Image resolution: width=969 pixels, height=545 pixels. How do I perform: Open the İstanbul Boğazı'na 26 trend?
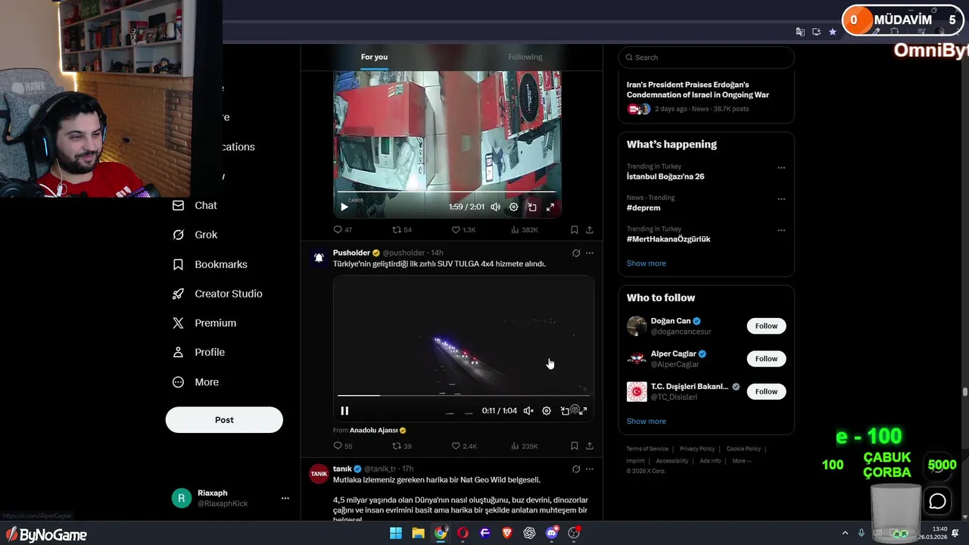click(x=665, y=176)
